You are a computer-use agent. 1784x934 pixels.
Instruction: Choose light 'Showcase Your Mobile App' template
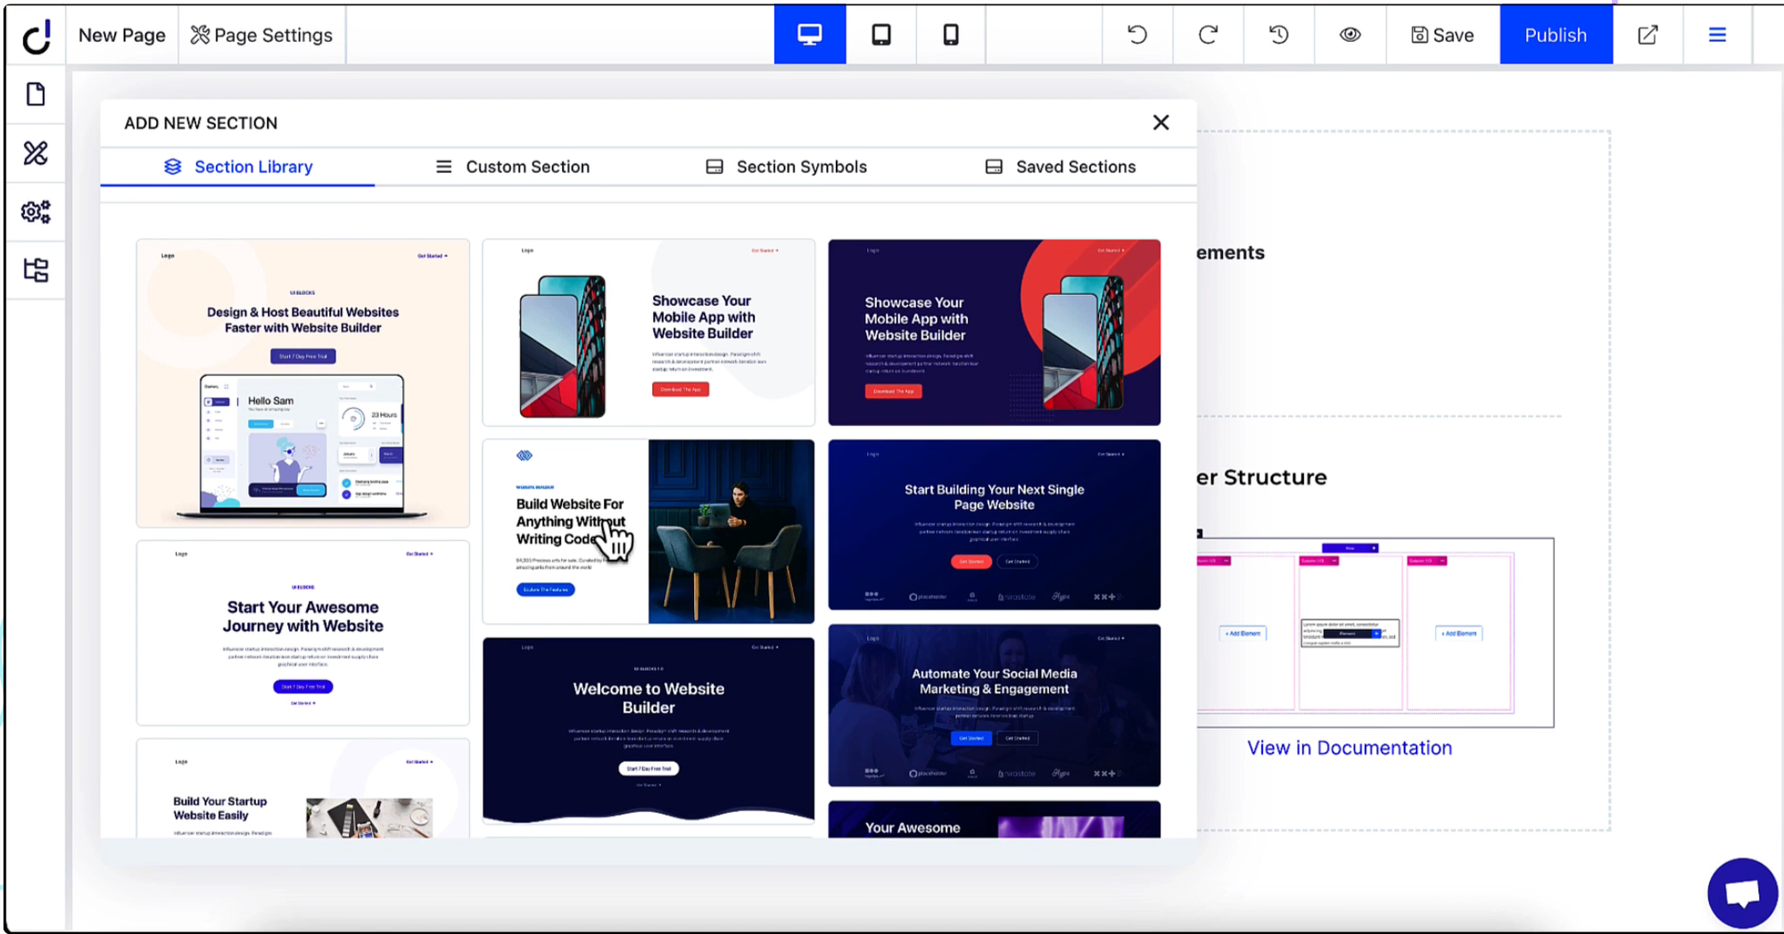coord(648,332)
